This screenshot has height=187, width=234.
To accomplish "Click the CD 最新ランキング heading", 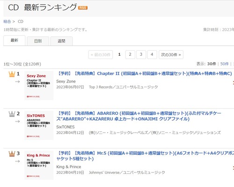I will point(42,7).
